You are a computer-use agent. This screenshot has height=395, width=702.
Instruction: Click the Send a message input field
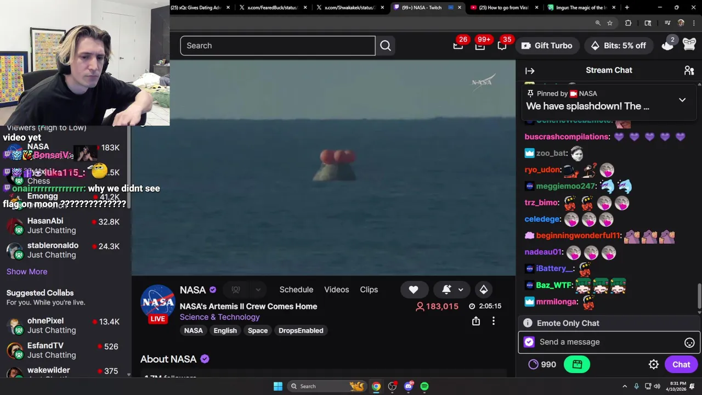click(x=609, y=342)
